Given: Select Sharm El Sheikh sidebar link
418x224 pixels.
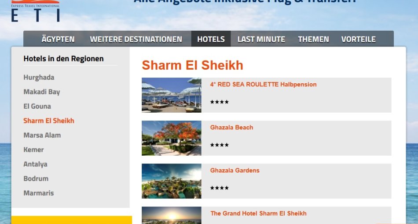Looking at the screenshot, I should click(49, 121).
